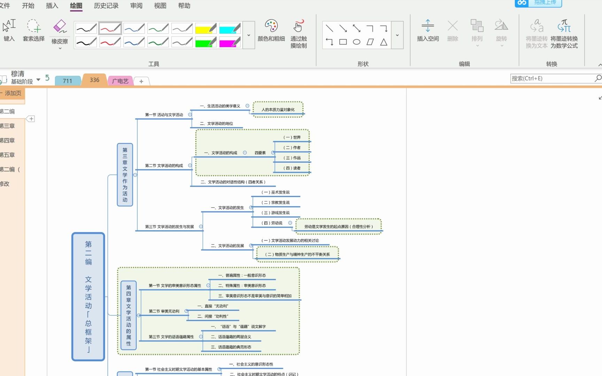602x376 pixels.
Task: Click Ink to Text conversion
Action: pos(537,33)
